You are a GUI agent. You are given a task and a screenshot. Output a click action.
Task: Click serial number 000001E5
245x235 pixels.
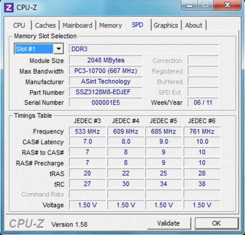(106, 103)
